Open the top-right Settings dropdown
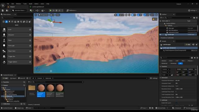199x112 pixels. pos(192,11)
